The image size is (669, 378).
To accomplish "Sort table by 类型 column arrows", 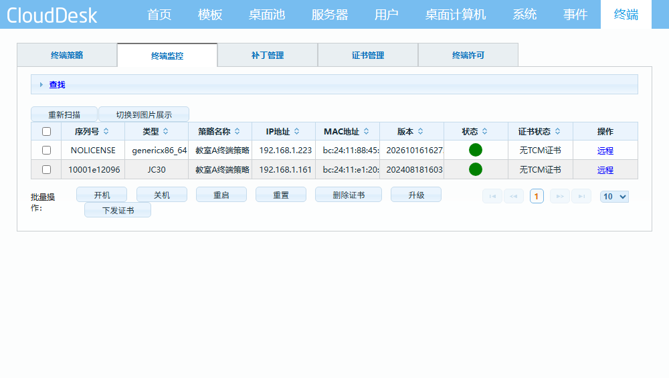I will [x=165, y=131].
